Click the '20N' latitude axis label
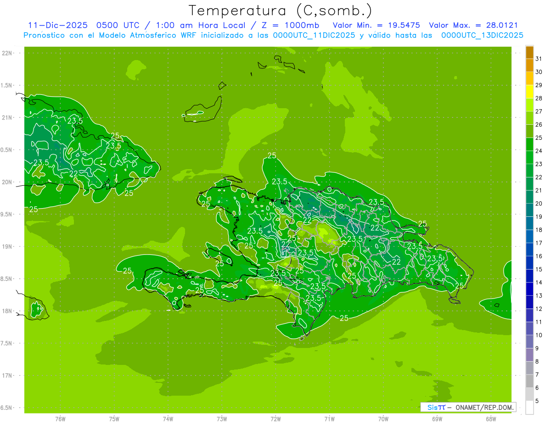The image size is (551, 425). point(7,182)
